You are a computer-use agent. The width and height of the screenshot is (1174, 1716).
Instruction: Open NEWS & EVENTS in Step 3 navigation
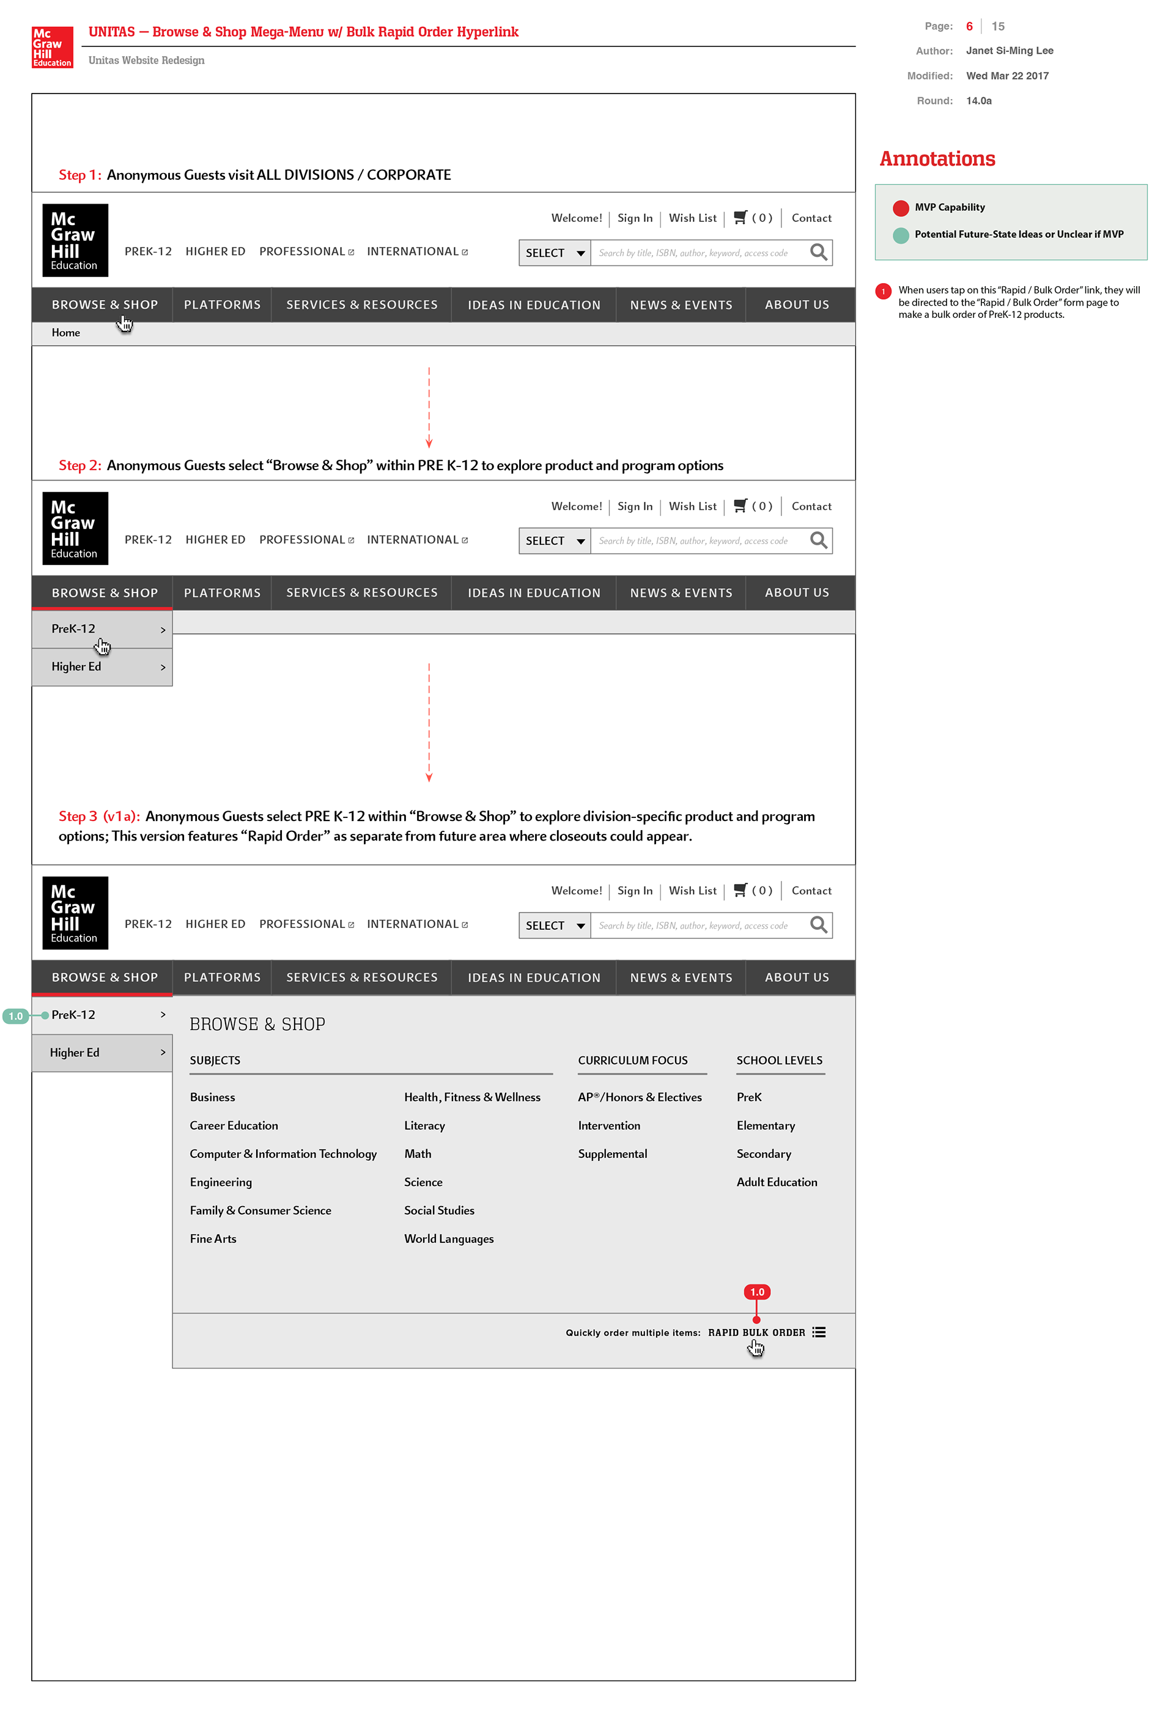tap(681, 978)
